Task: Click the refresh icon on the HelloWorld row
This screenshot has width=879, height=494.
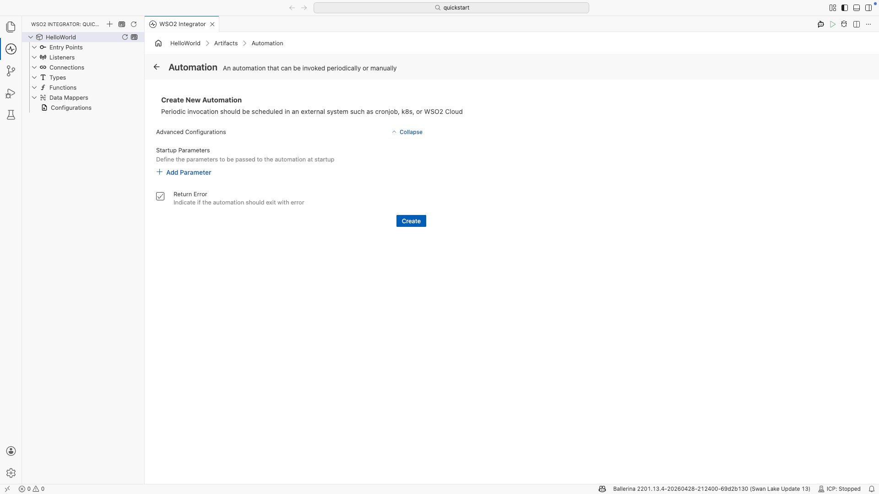Action: [x=125, y=37]
